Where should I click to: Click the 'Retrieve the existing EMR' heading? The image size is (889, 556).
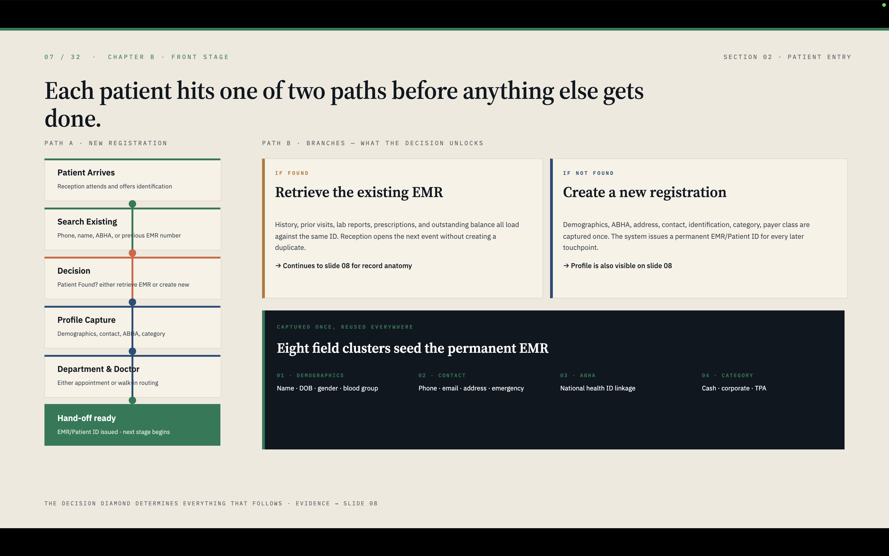click(359, 192)
